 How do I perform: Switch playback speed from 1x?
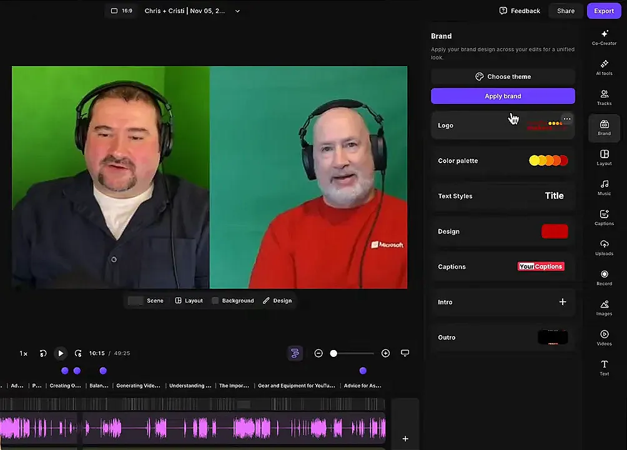(x=23, y=353)
